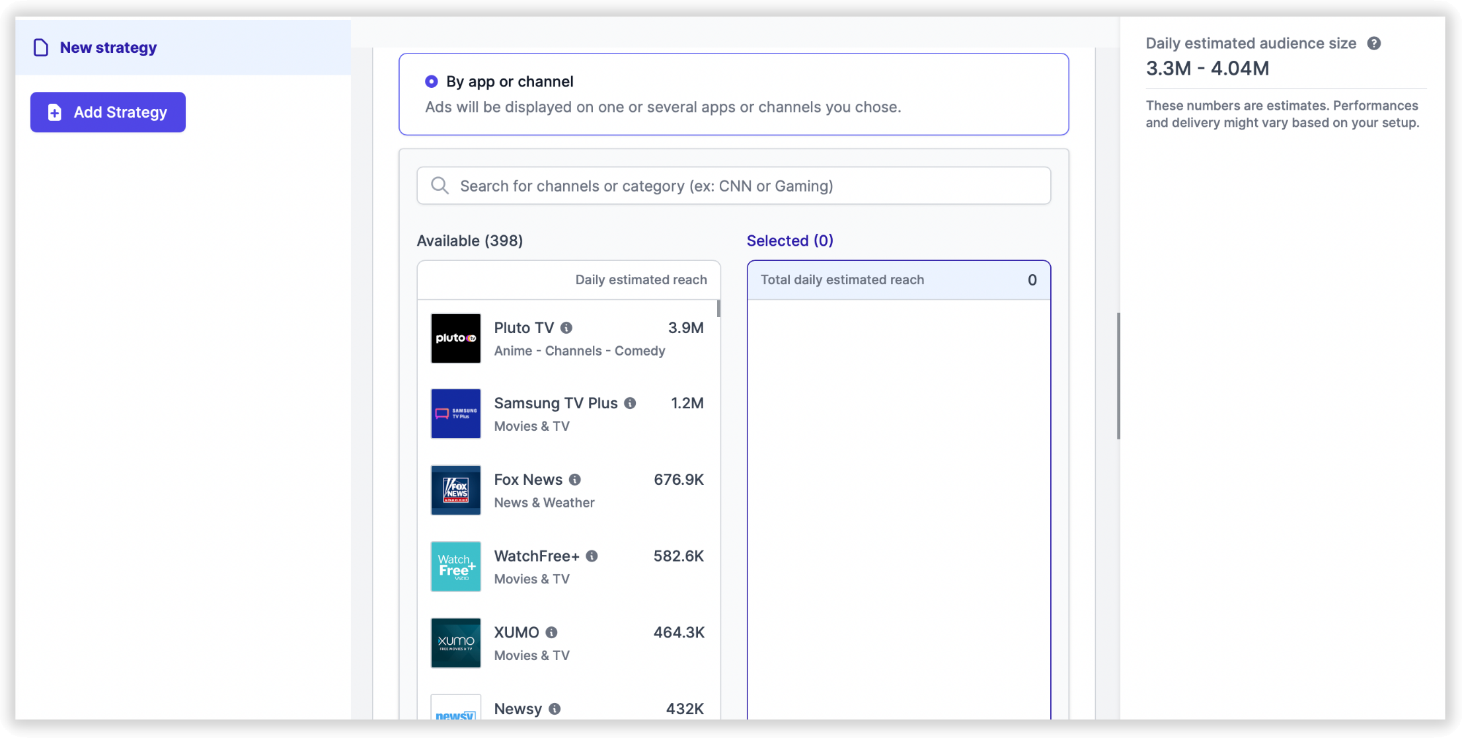Click the Daily estimated reach column header
This screenshot has width=1462, height=738.
(641, 279)
